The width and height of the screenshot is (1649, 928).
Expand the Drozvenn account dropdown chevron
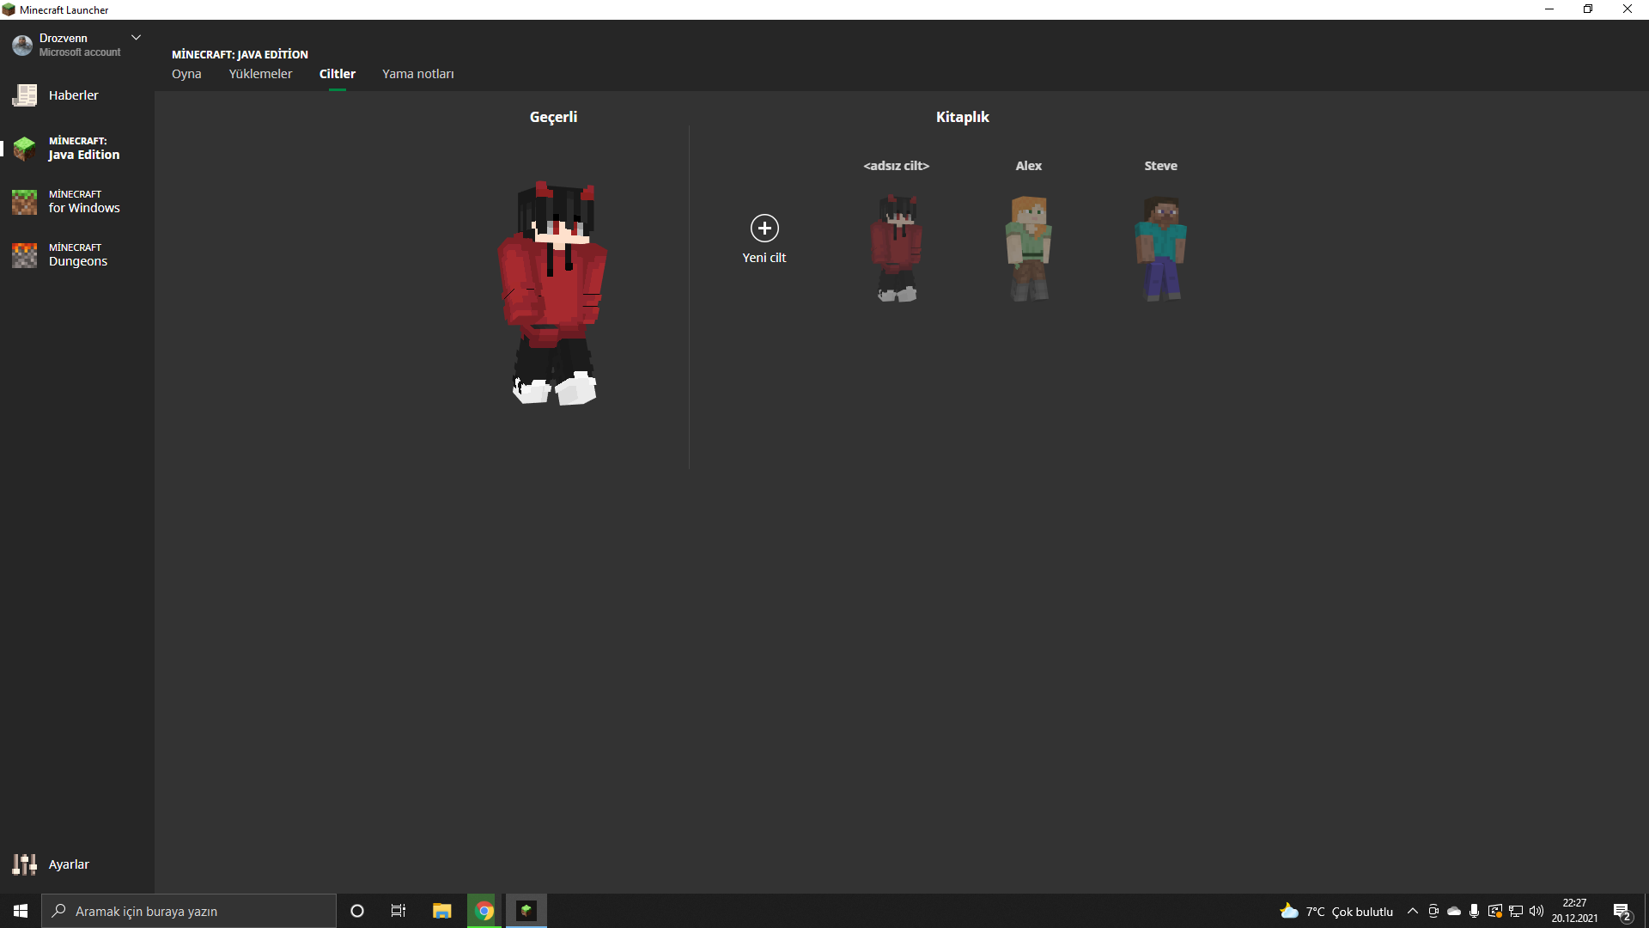coord(136,38)
